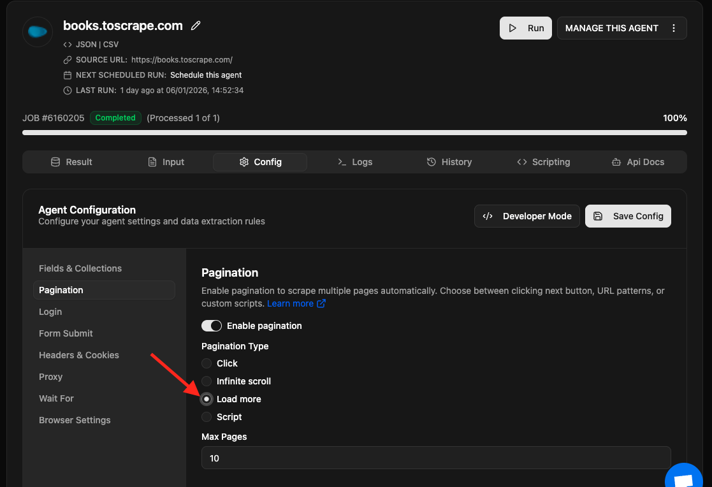Screen dimensions: 712x487
Task: Focus the Max Pages input field
Action: coord(436,458)
